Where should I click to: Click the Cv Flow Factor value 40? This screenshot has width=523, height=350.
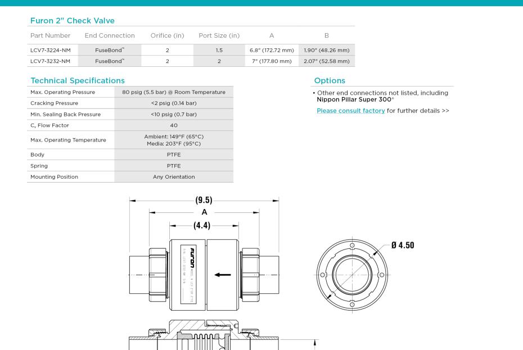point(173,125)
